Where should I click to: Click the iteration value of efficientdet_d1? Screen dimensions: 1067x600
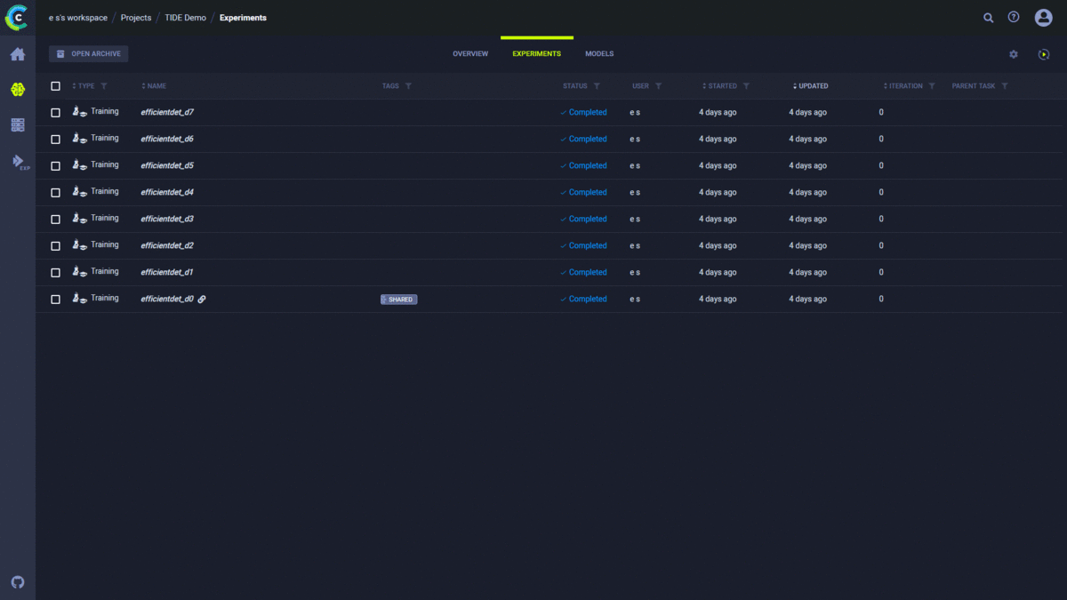tap(881, 273)
